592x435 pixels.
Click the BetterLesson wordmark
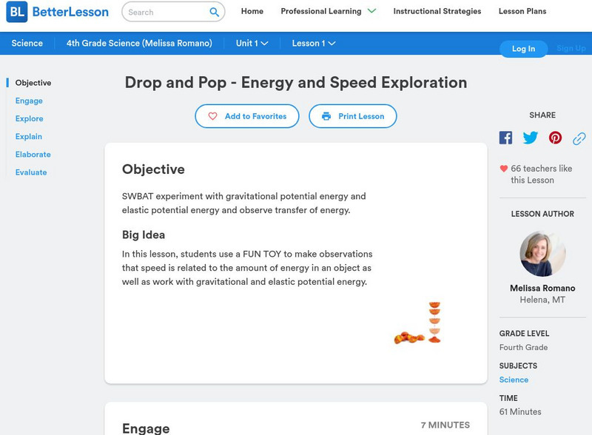70,12
